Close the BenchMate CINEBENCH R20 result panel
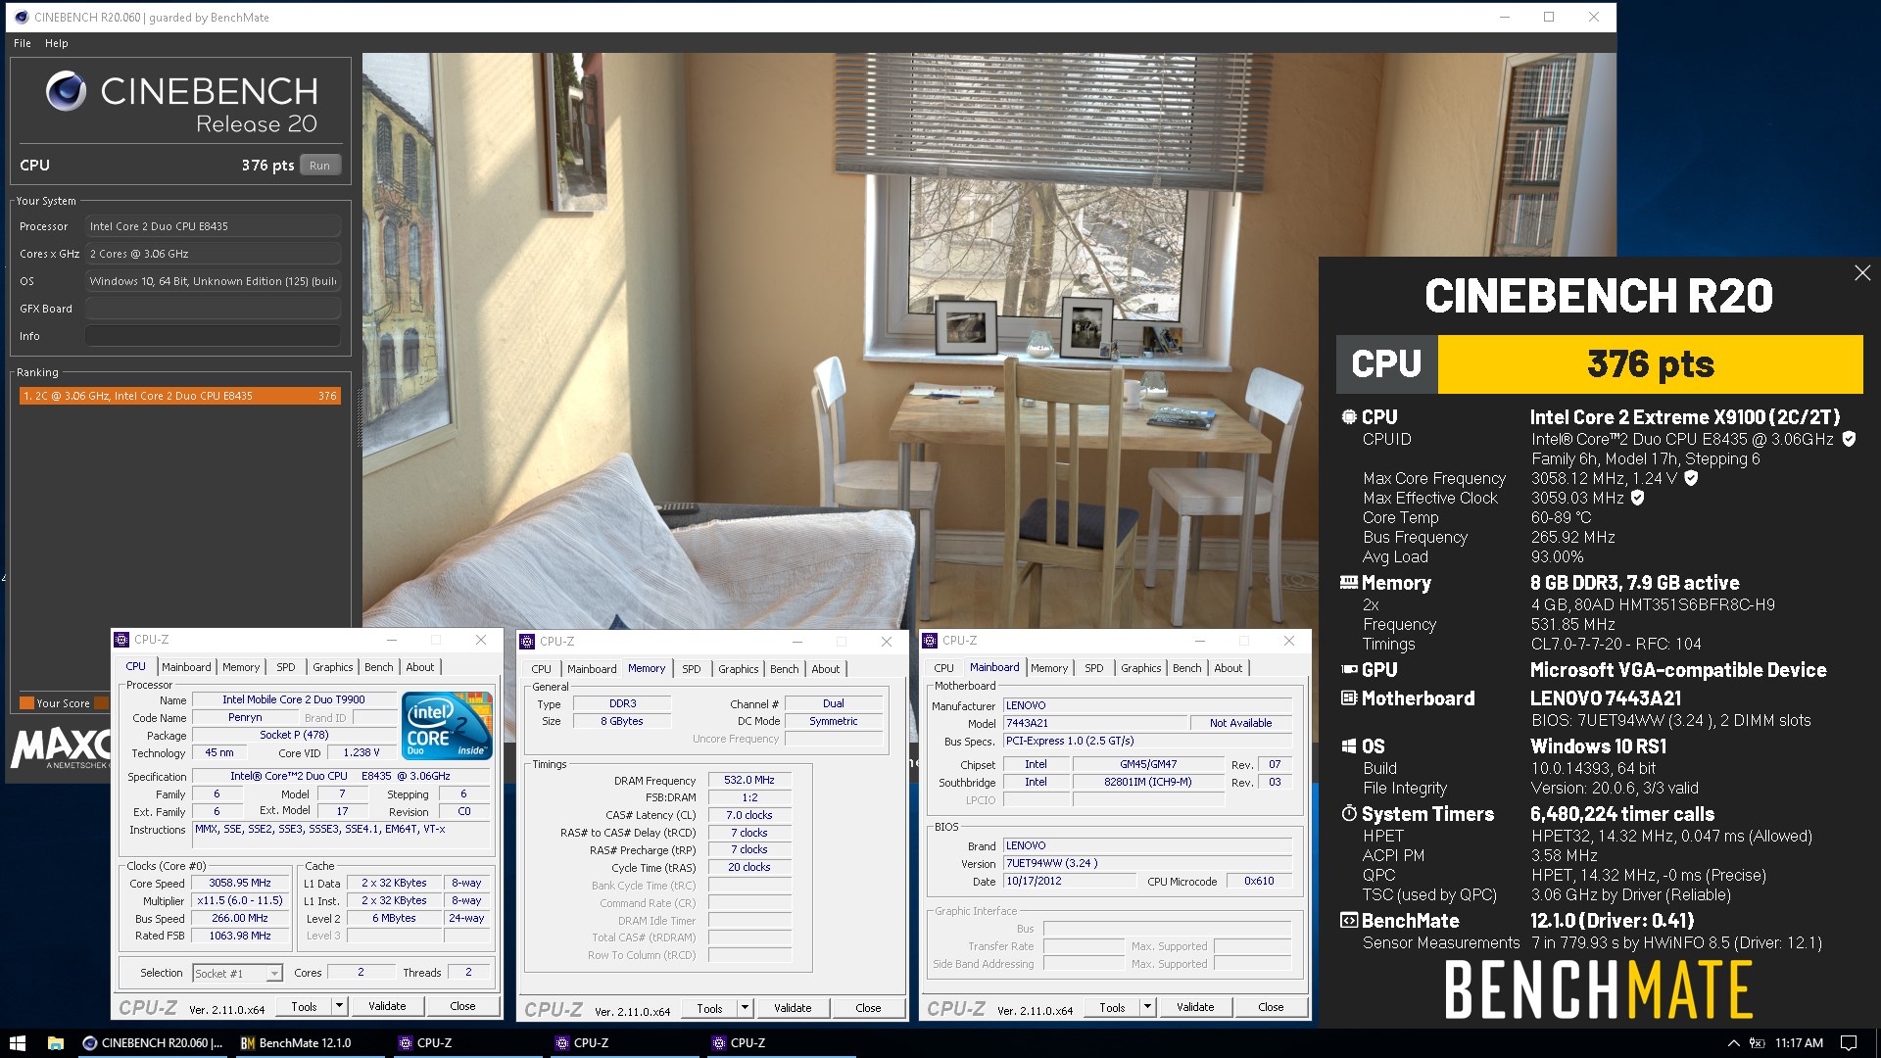The height and width of the screenshot is (1058, 1881). tap(1861, 273)
